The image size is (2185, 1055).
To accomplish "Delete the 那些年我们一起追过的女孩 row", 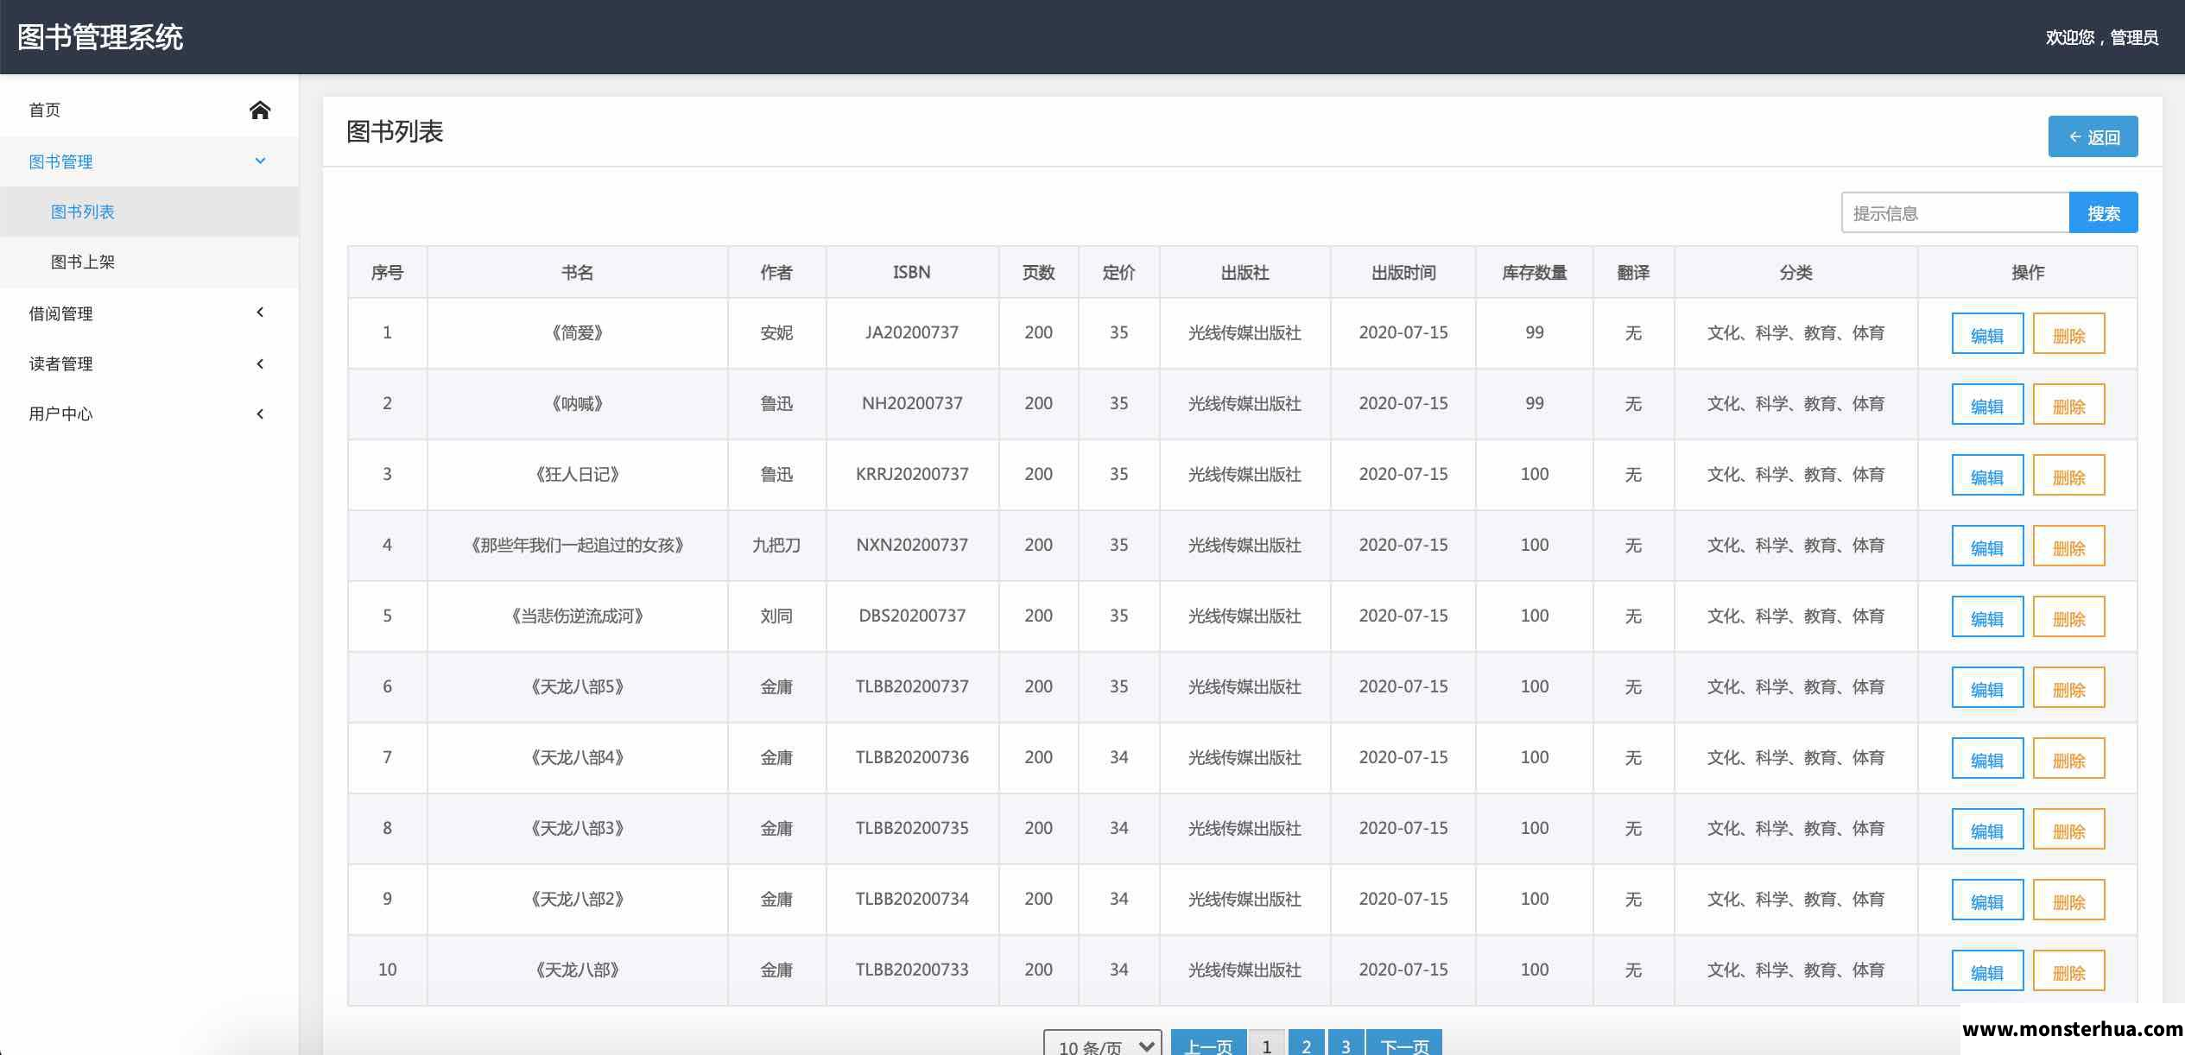I will tap(2068, 546).
